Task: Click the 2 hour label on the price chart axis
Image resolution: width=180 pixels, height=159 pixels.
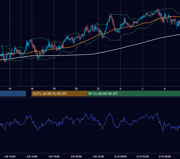Action: pyautogui.click(x=143, y=89)
